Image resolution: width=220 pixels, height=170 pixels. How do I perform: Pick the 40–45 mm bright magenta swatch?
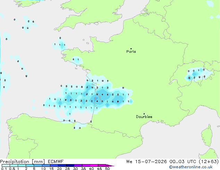point(94,165)
